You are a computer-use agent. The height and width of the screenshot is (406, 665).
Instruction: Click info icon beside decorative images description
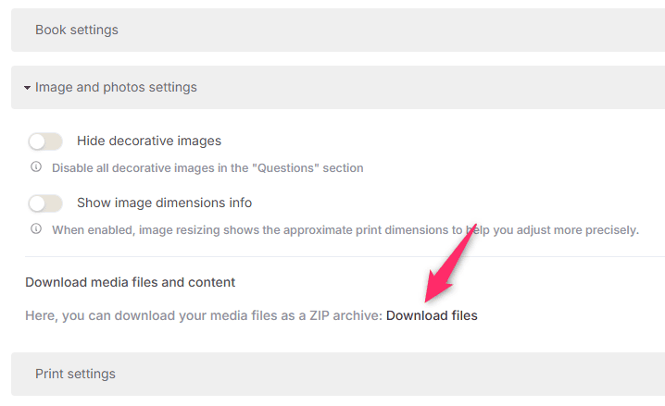coord(36,167)
